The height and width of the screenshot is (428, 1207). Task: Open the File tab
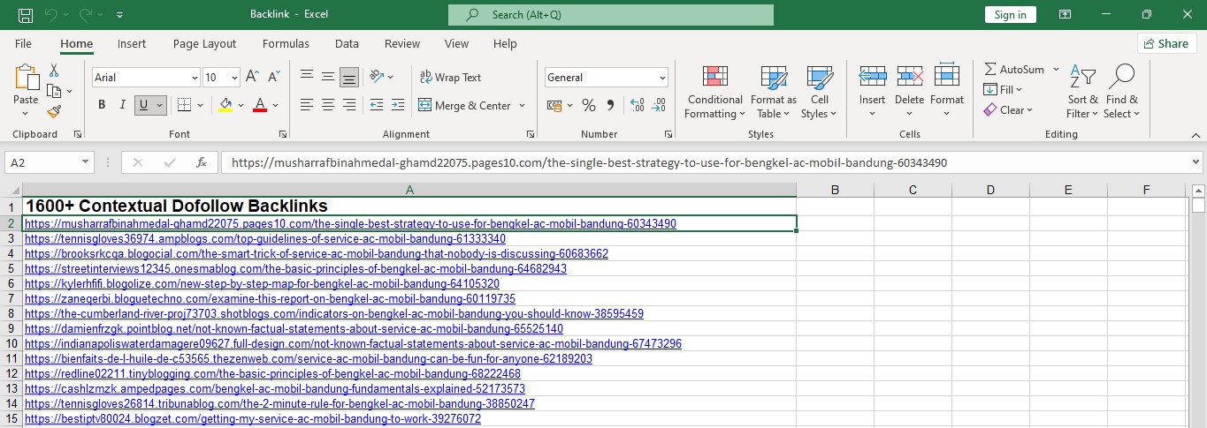pyautogui.click(x=23, y=43)
